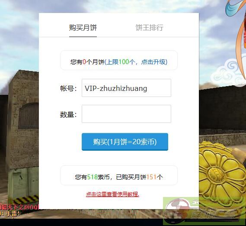This screenshot has width=246, height=226.
Task: Click the orange 151 purchased count
Action: tap(151, 177)
